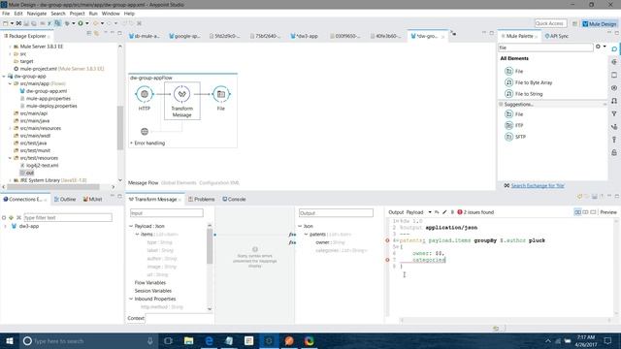
Task: Click the first fx function icon in output tree
Action: [292, 235]
